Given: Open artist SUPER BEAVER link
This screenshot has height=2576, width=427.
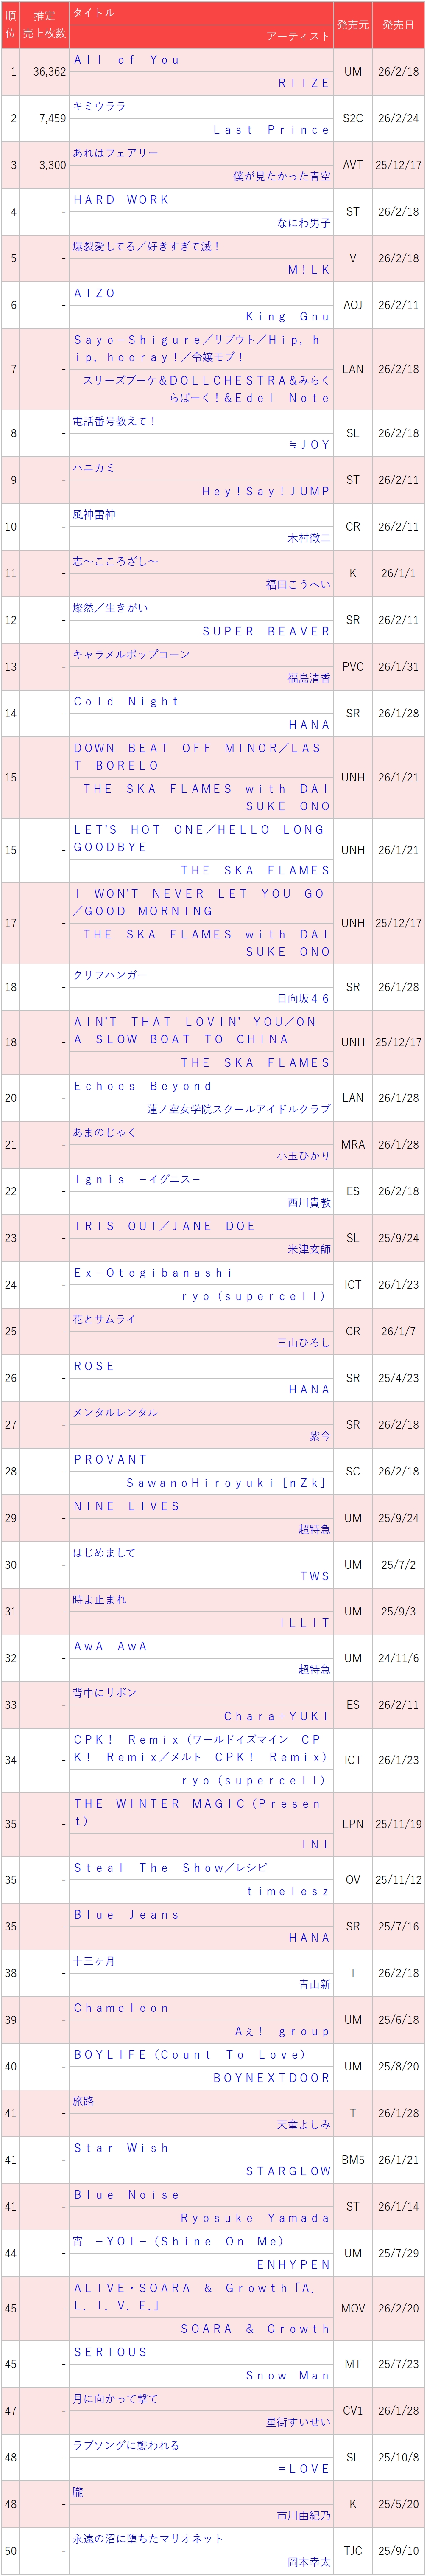Looking at the screenshot, I should point(266,631).
